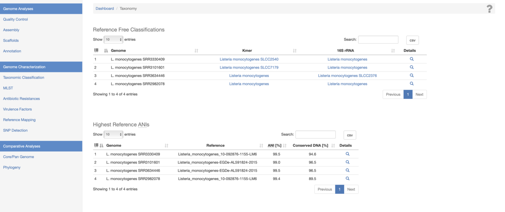Open Virulence Factors in sidebar

[17, 109]
